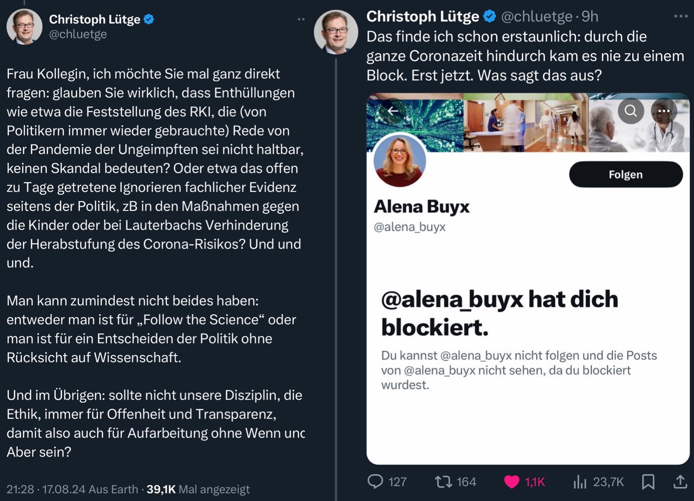Click the 9h timestamp on the right tweet
This screenshot has height=501, width=694.
(590, 16)
